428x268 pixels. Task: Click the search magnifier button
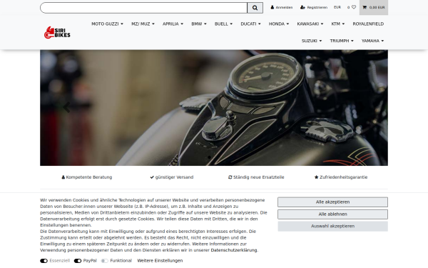pos(255,8)
